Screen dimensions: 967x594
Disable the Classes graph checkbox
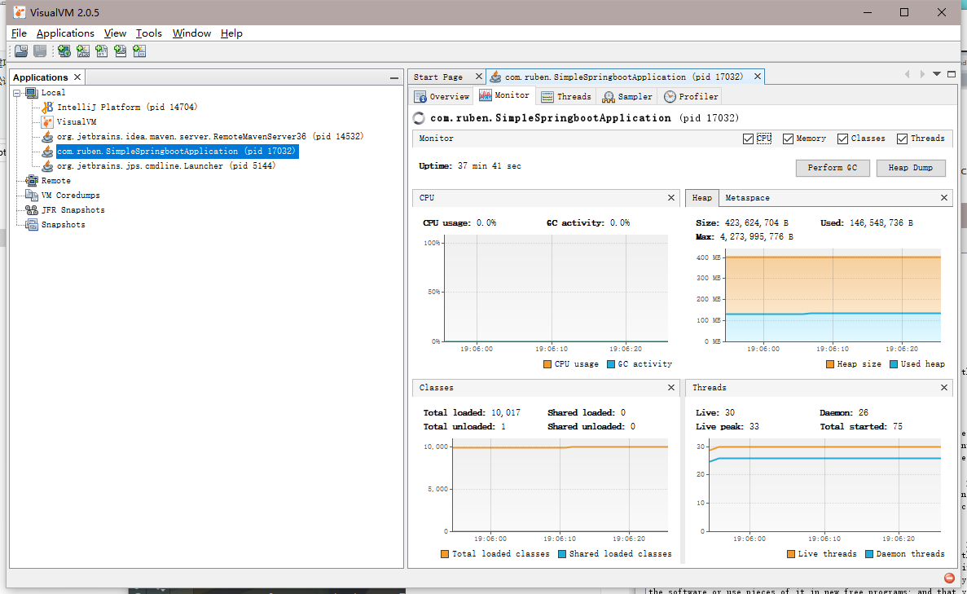[x=842, y=139]
